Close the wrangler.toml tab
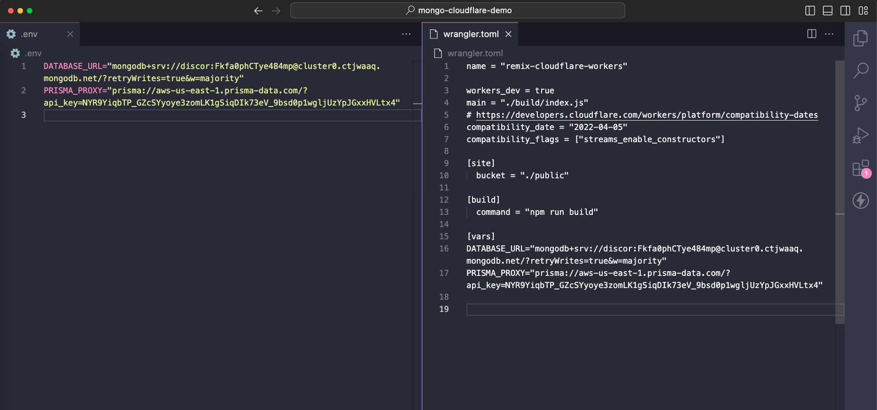The image size is (877, 410). 508,34
